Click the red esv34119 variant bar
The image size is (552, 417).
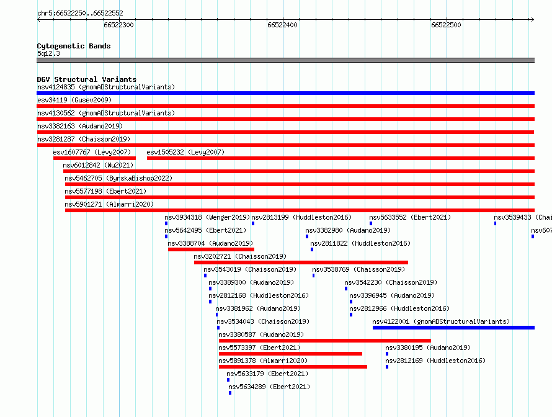click(285, 106)
